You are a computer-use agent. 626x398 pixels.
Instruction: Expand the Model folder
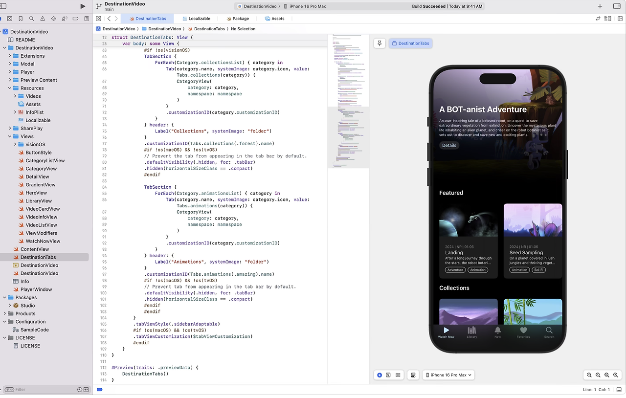click(x=10, y=64)
